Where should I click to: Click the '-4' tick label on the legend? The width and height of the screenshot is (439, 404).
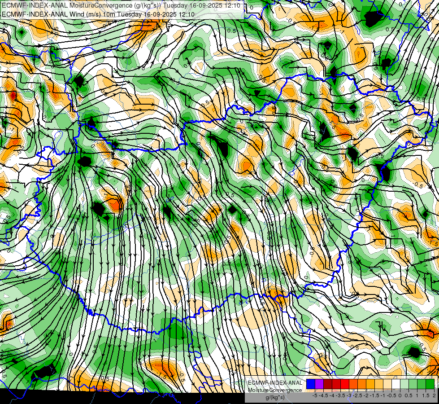(332, 395)
